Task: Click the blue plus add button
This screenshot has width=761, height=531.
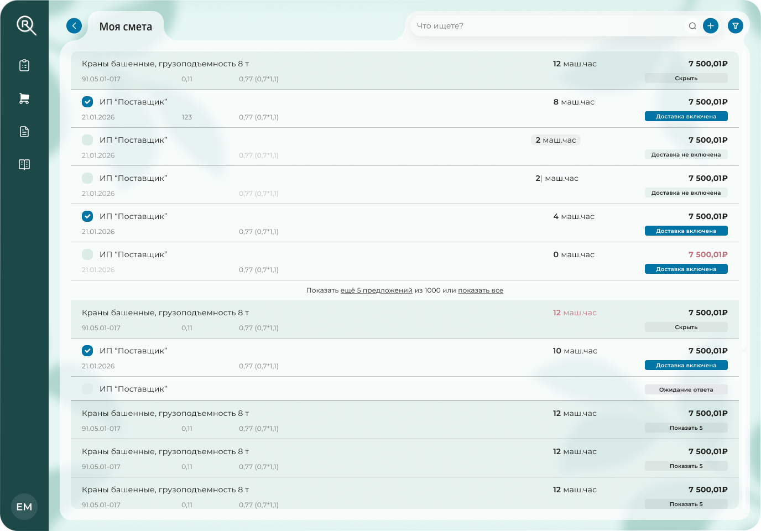Action: pyautogui.click(x=711, y=26)
